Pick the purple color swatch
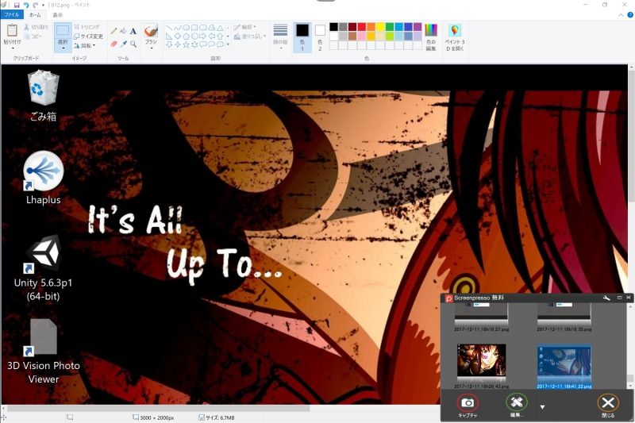 point(418,27)
